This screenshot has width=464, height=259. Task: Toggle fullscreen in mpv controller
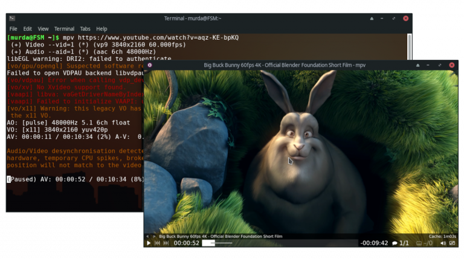452,243
